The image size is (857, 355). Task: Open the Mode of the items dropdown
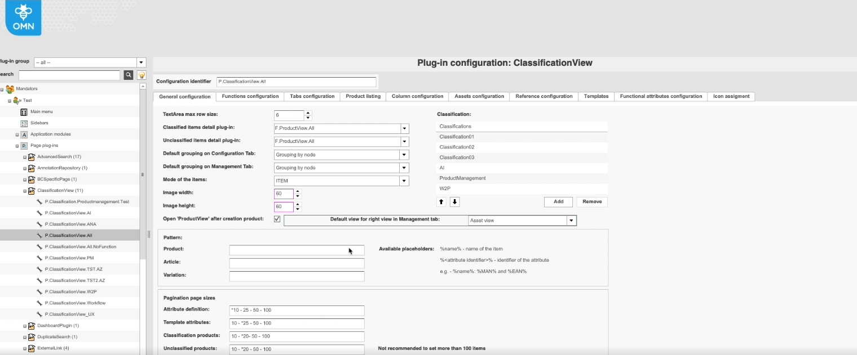pyautogui.click(x=404, y=181)
